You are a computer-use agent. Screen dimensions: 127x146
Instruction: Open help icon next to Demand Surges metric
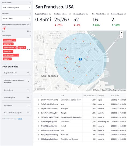(125, 14)
